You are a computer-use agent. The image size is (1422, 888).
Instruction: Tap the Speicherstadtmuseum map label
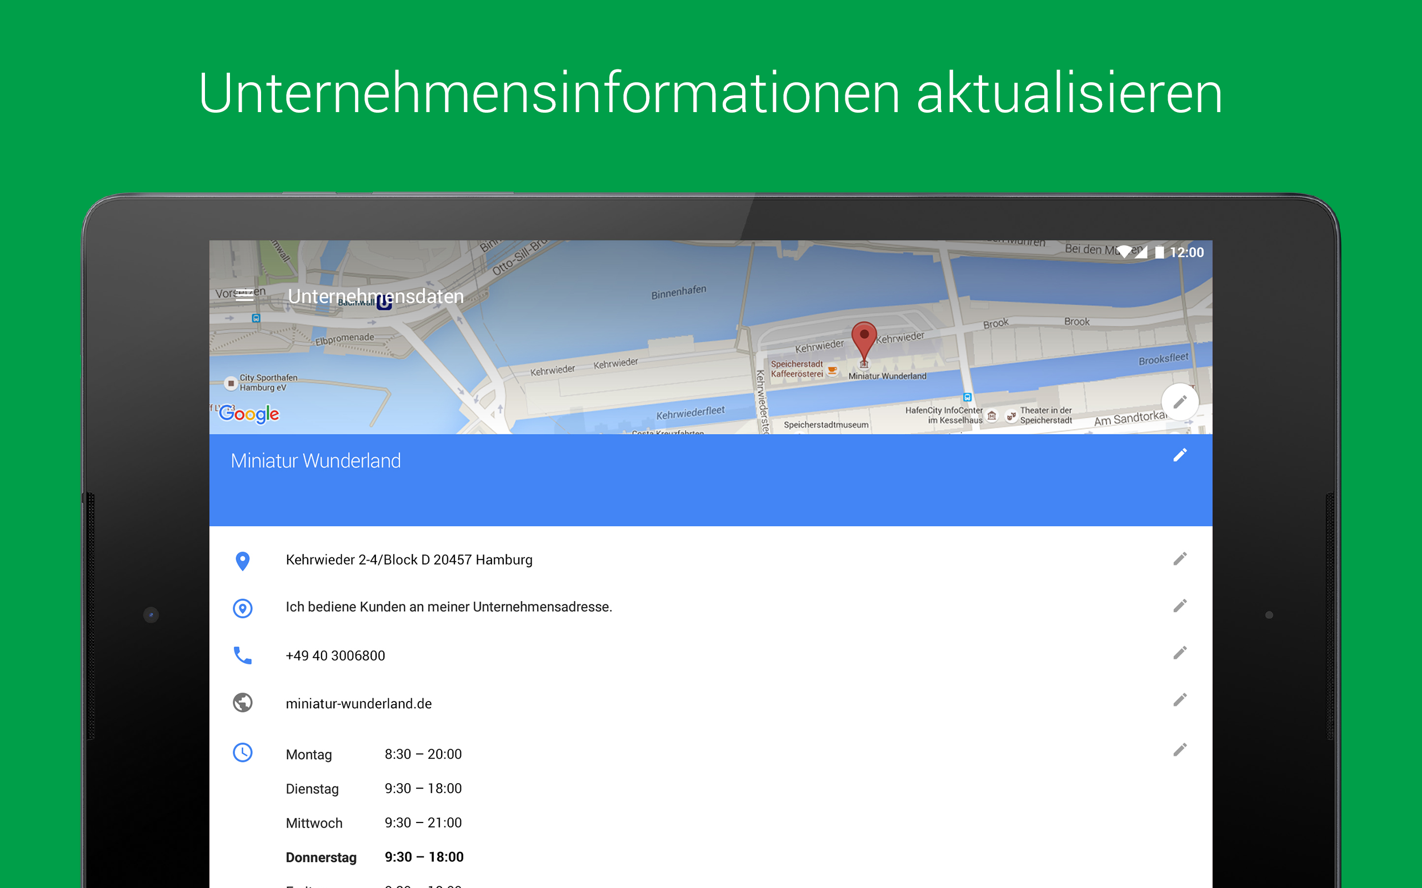(x=825, y=425)
